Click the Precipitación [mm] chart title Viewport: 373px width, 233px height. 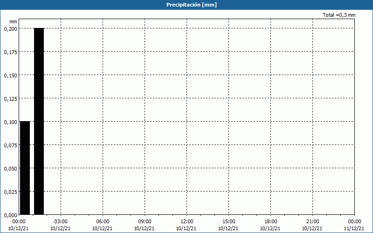pos(191,5)
